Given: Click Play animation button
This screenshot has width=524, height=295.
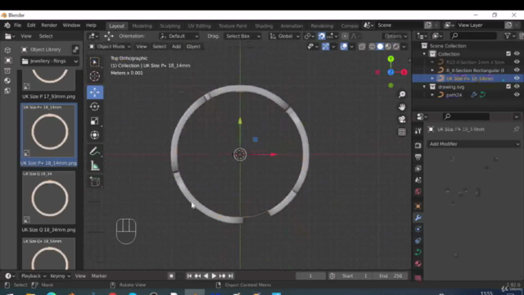Looking at the screenshot, I should (x=214, y=276).
